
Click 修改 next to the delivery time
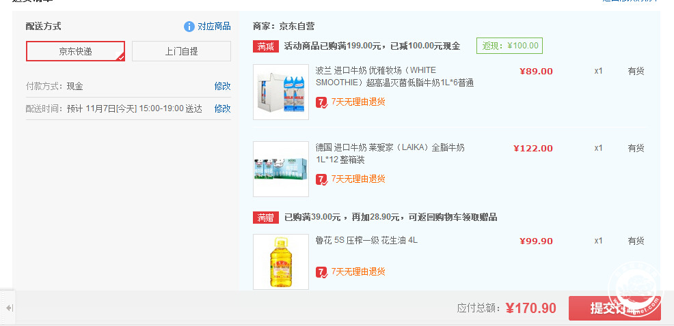pyautogui.click(x=223, y=108)
